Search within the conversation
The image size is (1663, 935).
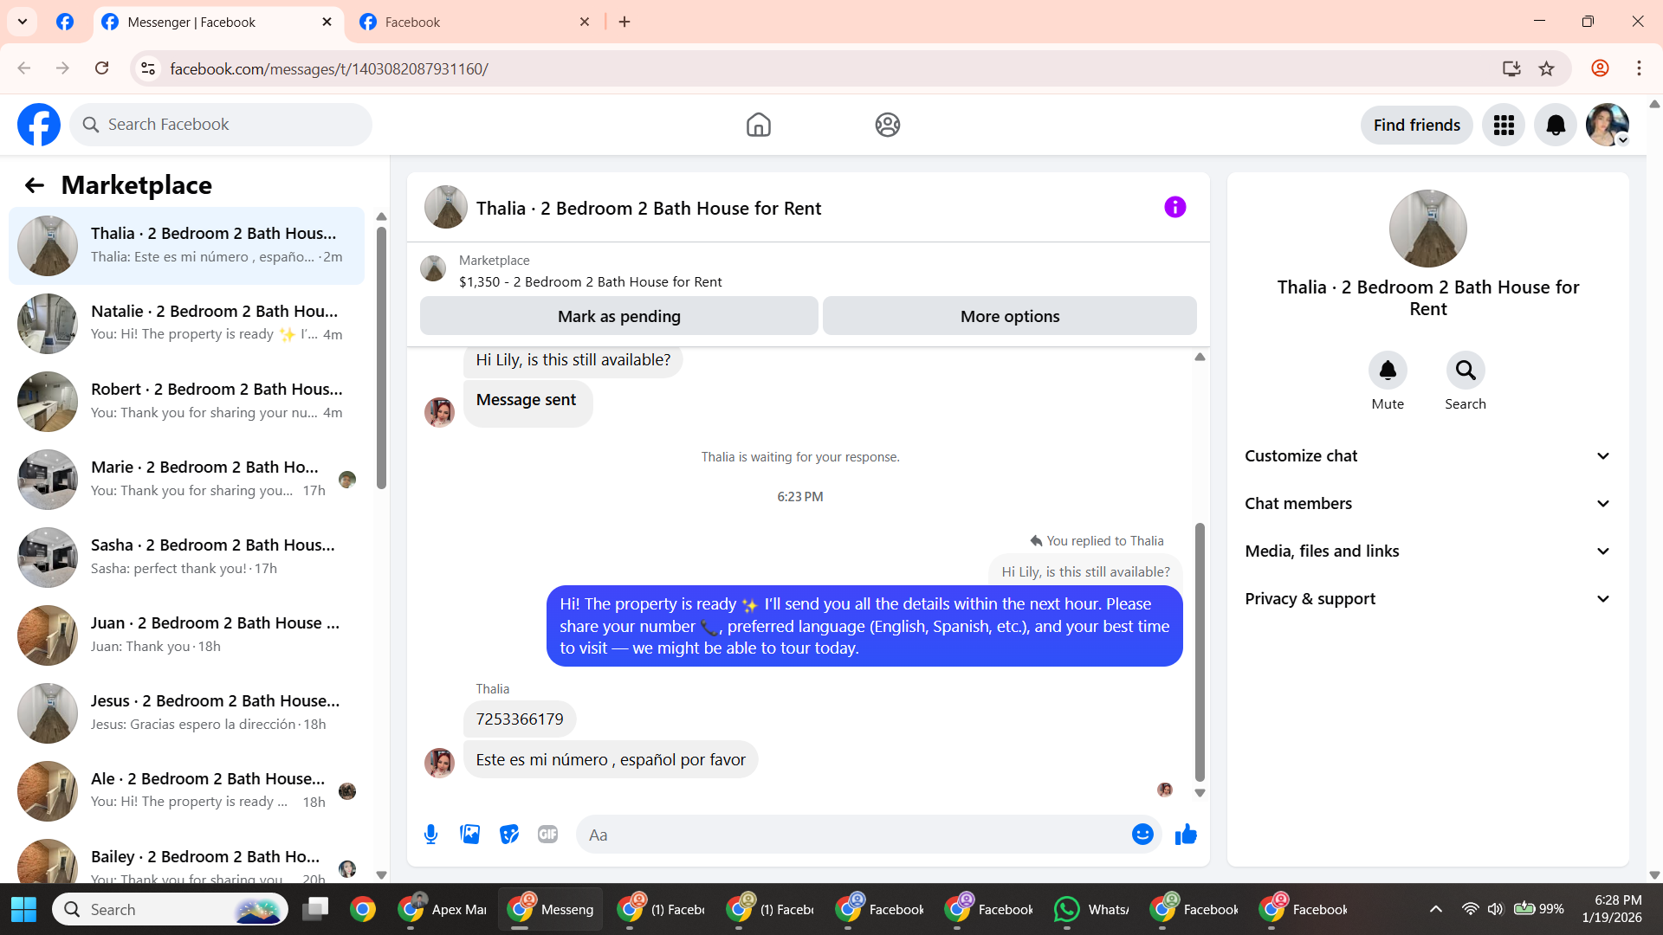pos(1465,371)
